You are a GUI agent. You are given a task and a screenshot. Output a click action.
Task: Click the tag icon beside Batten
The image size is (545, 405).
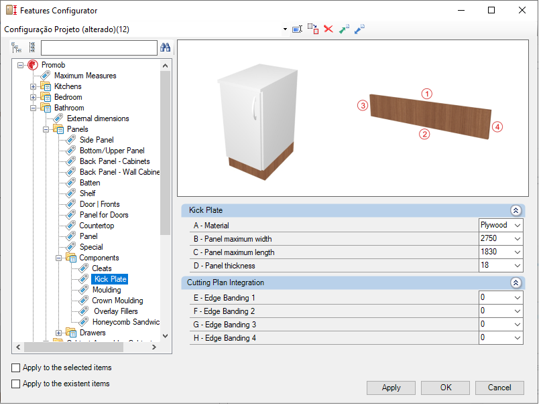point(71,183)
